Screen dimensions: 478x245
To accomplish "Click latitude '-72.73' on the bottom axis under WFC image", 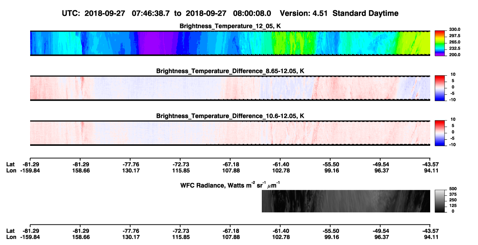I will click(180, 231).
